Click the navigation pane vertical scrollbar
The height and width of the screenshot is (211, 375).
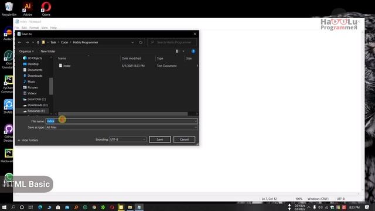(x=51, y=86)
